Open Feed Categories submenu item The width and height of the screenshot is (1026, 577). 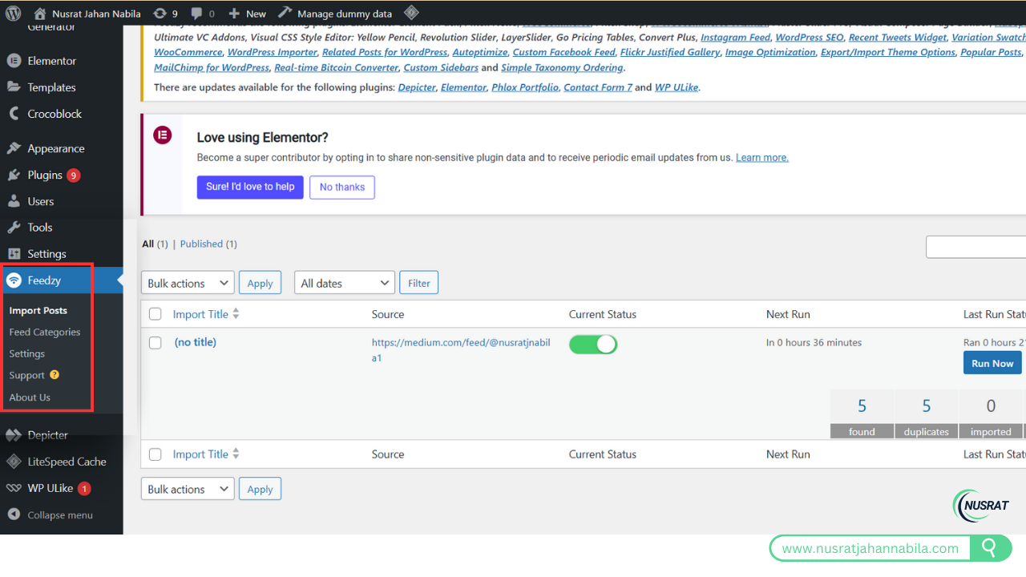click(x=45, y=332)
